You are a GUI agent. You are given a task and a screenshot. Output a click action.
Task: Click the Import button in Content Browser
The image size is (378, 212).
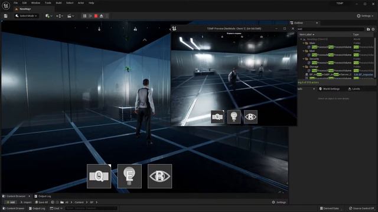coord(26,202)
